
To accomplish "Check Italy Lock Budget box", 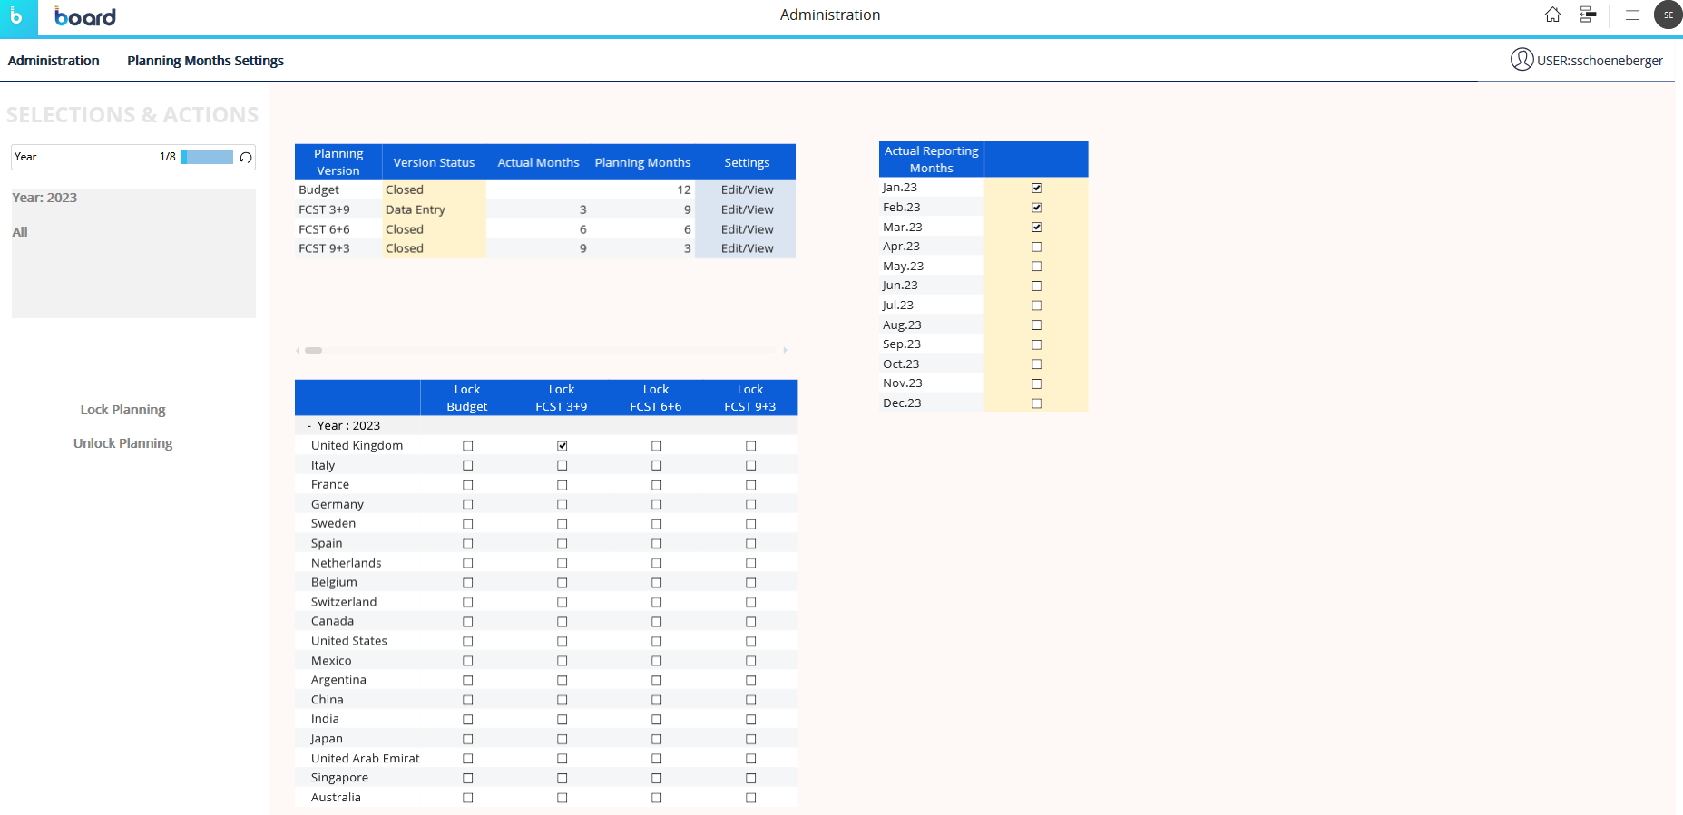I will click(468, 465).
